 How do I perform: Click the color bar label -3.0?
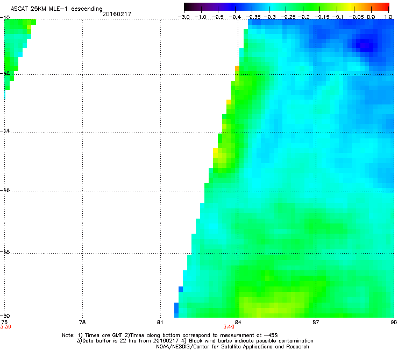tap(184, 17)
